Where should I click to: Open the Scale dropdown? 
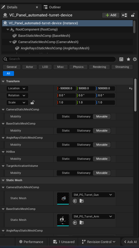tap(17, 103)
